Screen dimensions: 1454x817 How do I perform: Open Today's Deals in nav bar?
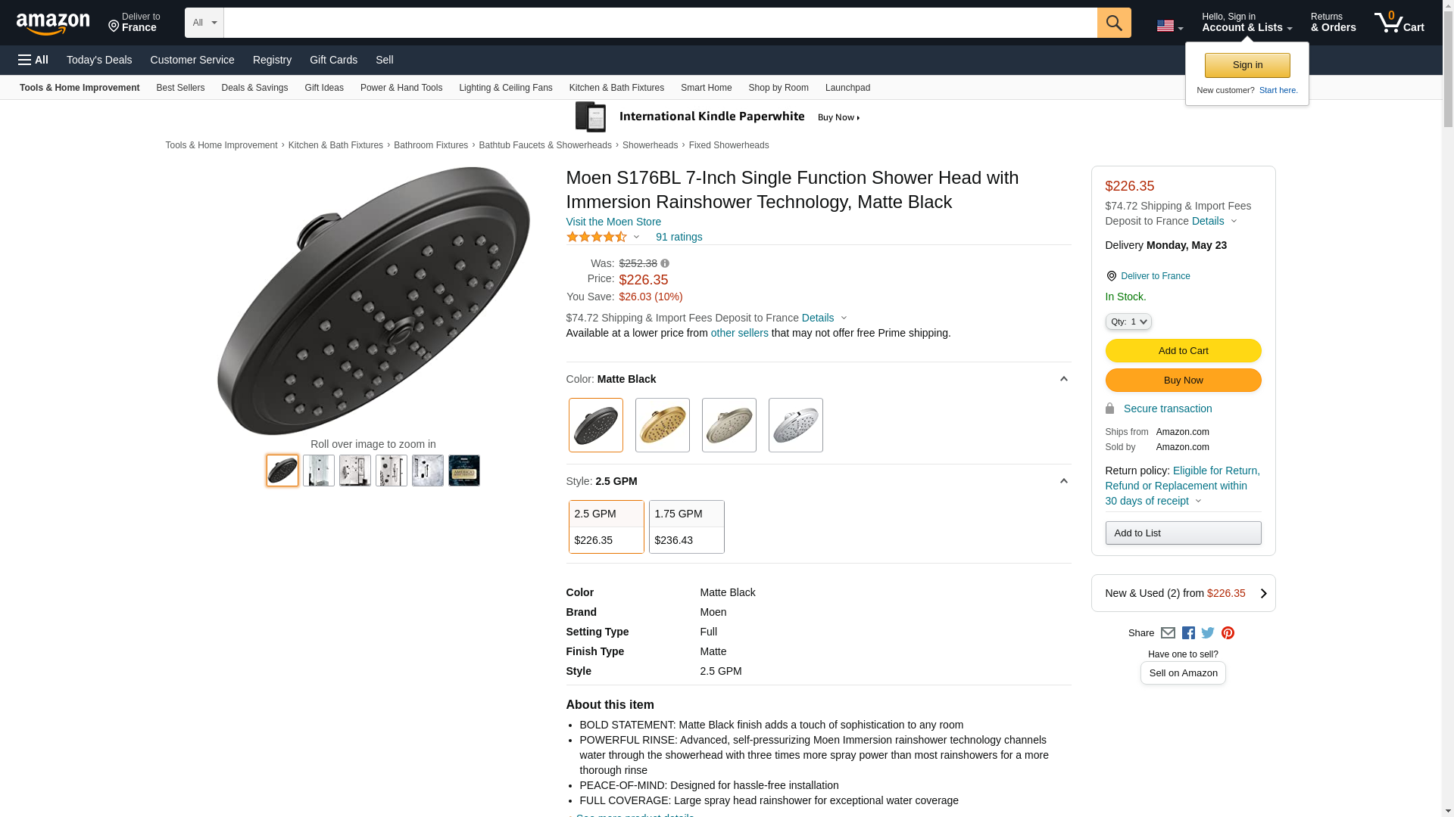(99, 60)
